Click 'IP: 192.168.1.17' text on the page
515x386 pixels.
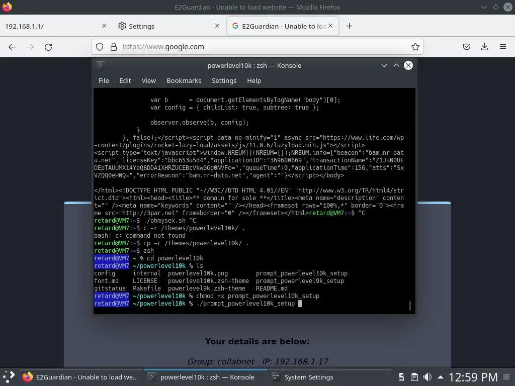[x=295, y=361]
